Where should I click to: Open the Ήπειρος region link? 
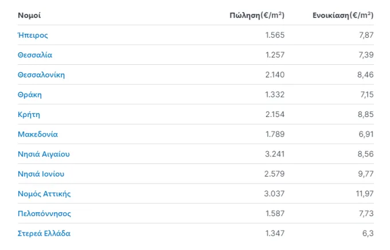coord(33,35)
